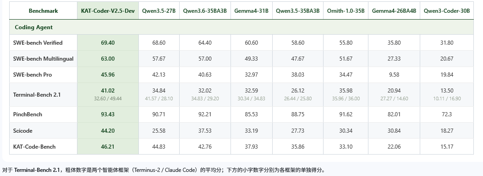Select the 20.67 score cell

[x=447, y=58]
